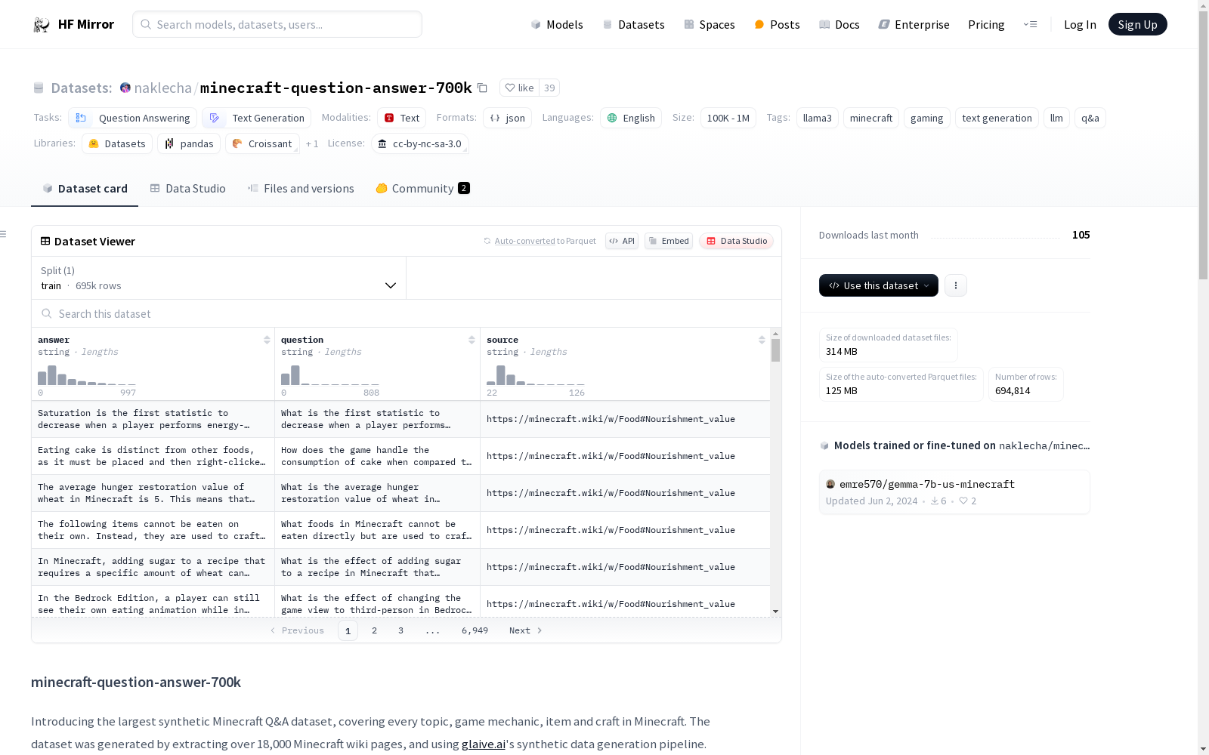Click the emre570 model avatar

830,484
